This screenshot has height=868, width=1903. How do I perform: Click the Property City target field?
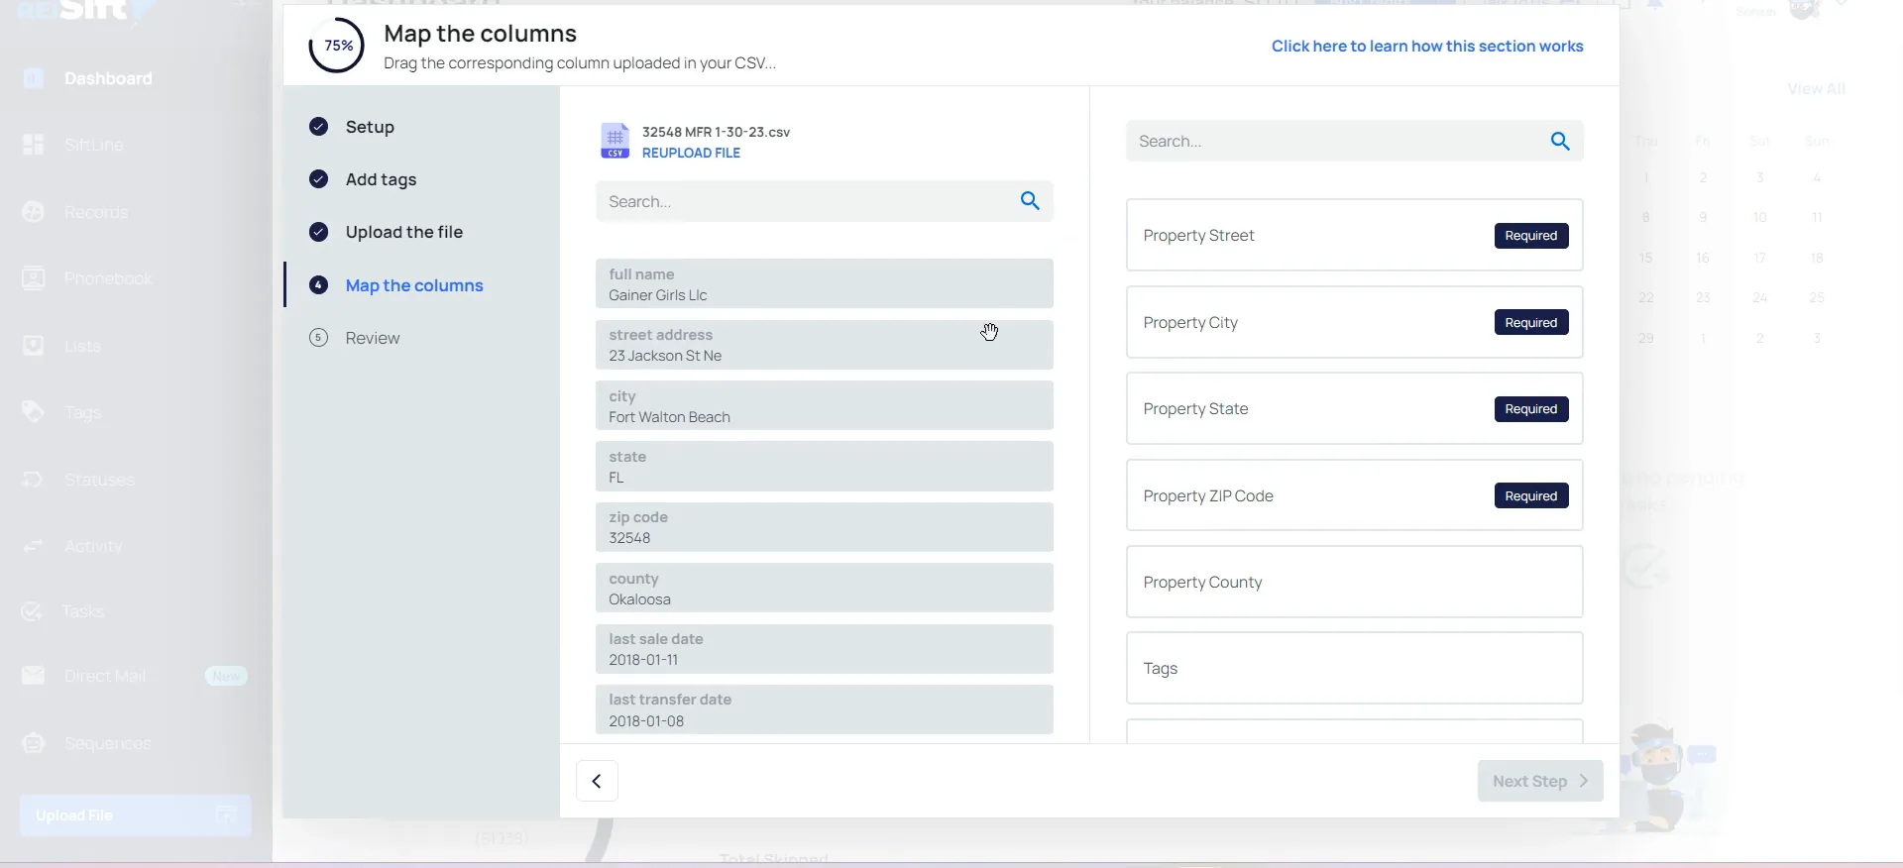point(1355,322)
